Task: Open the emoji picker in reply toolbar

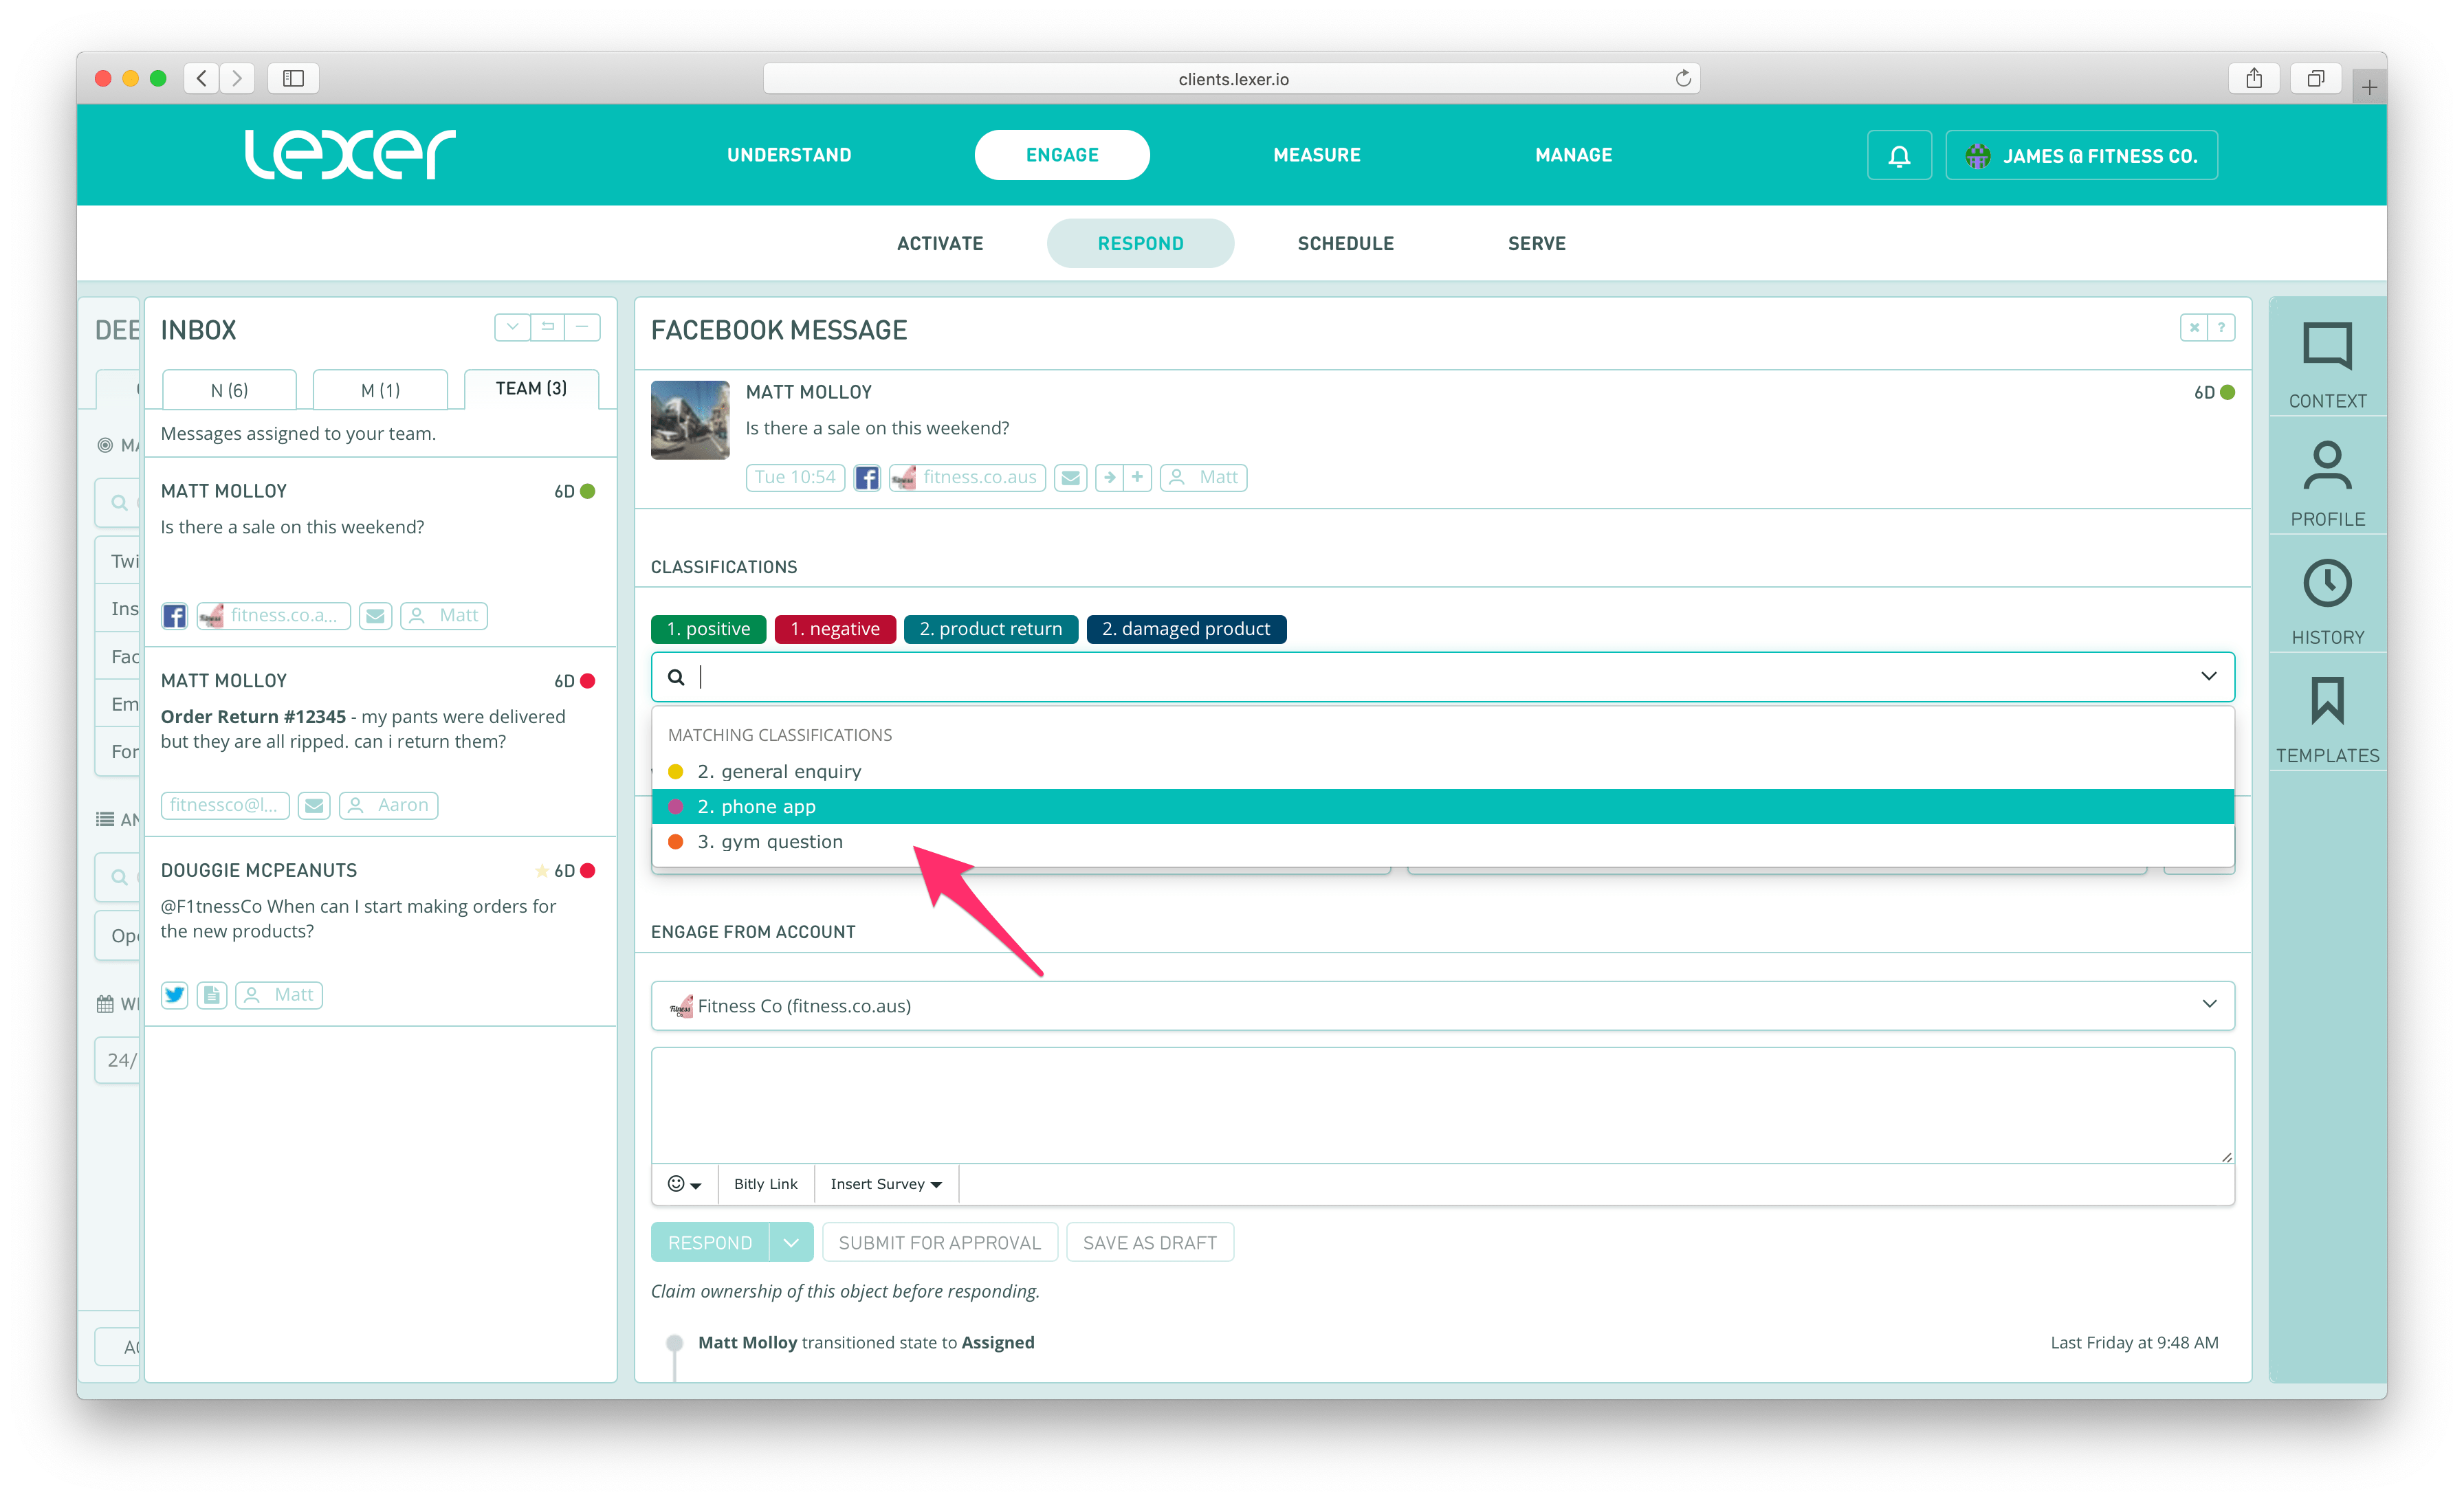Action: 684,1184
